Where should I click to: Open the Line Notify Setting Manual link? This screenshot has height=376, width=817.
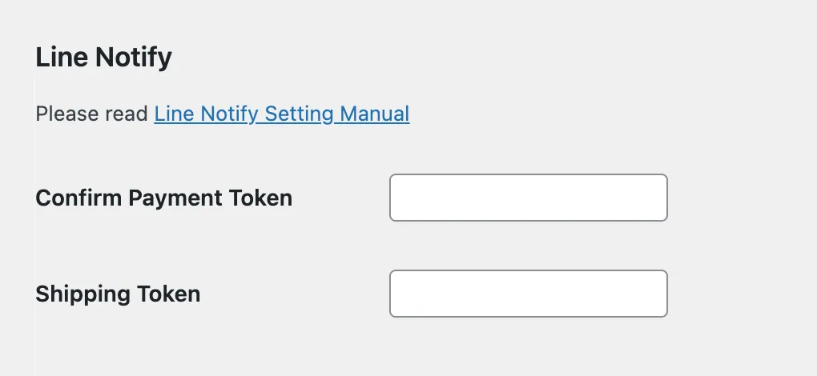(x=281, y=114)
